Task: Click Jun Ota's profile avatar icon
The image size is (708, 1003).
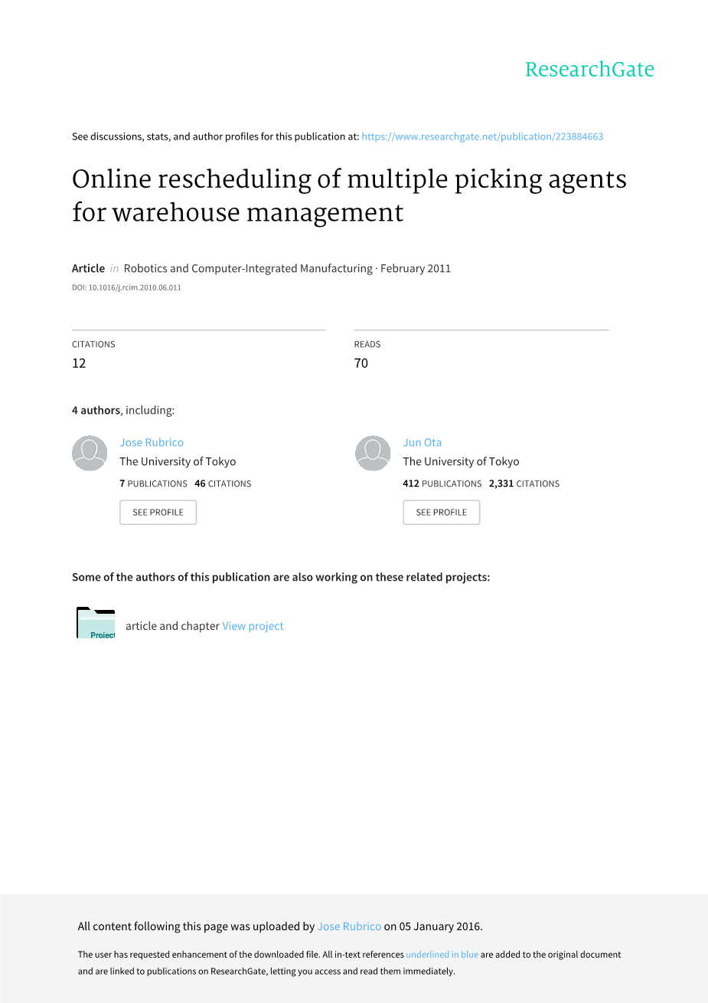Action: (x=373, y=453)
